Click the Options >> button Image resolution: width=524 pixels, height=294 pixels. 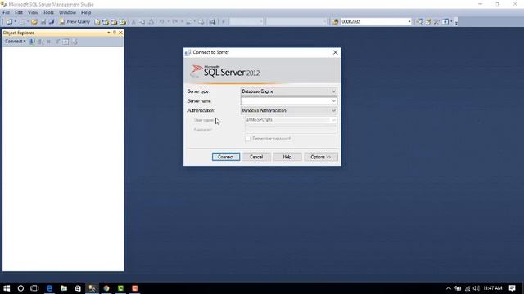pyautogui.click(x=321, y=157)
